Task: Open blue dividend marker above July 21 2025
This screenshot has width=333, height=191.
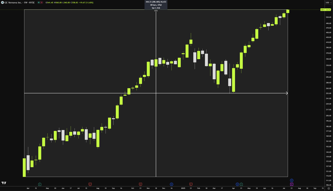Action: [292, 180]
